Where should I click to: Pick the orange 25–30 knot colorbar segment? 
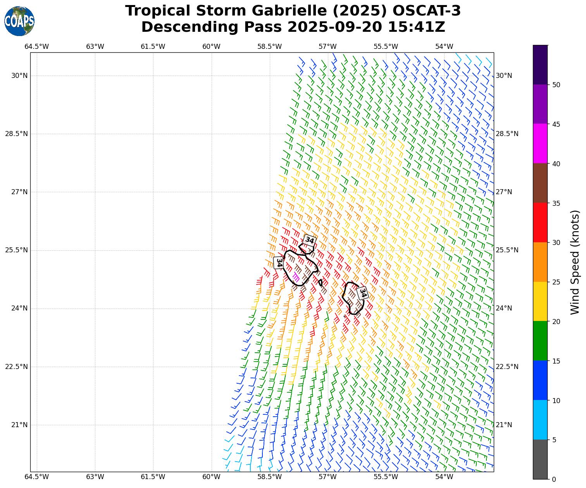(540, 262)
